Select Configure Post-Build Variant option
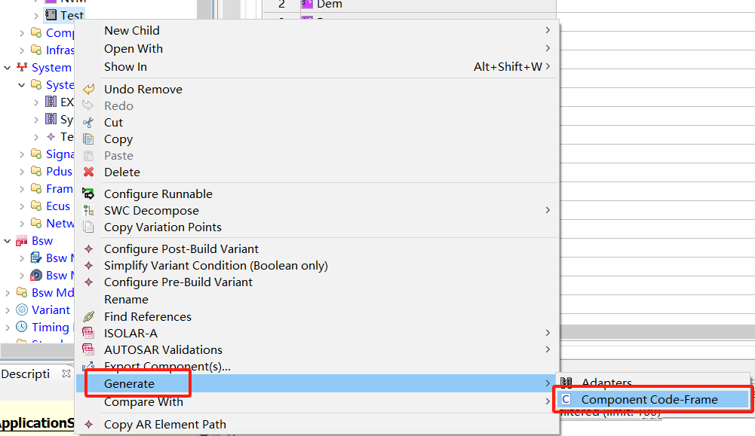Image resolution: width=755 pixels, height=436 pixels. (181, 249)
